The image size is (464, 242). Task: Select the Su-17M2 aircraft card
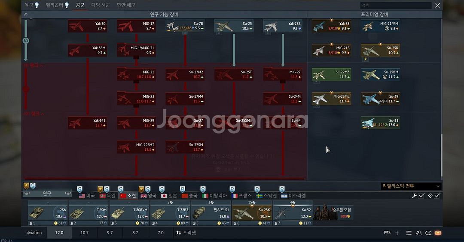185,75
